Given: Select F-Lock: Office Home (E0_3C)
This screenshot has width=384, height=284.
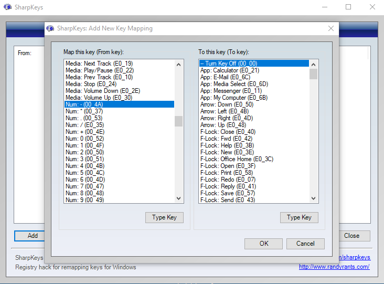Looking at the screenshot, I should pos(254,159).
